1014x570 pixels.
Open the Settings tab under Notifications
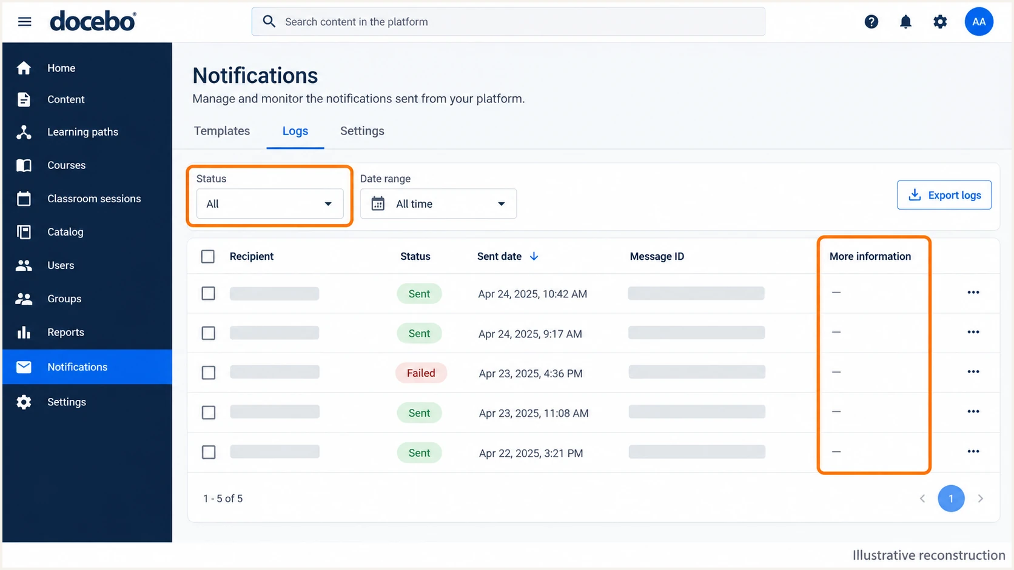[x=362, y=131]
